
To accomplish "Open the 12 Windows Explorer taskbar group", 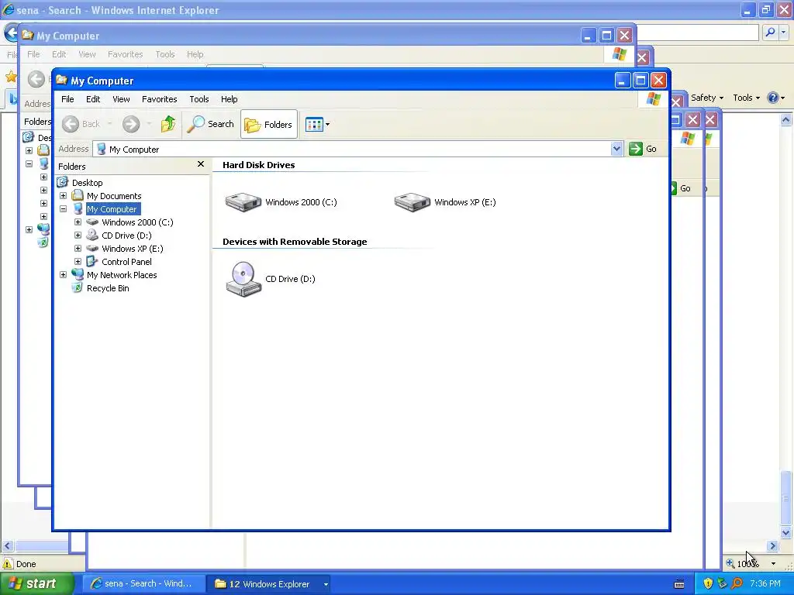I will pyautogui.click(x=268, y=584).
